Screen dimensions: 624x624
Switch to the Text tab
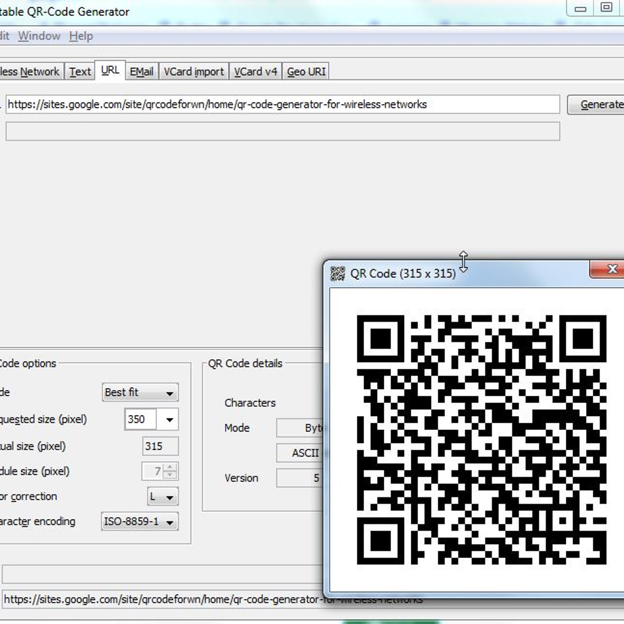click(79, 71)
